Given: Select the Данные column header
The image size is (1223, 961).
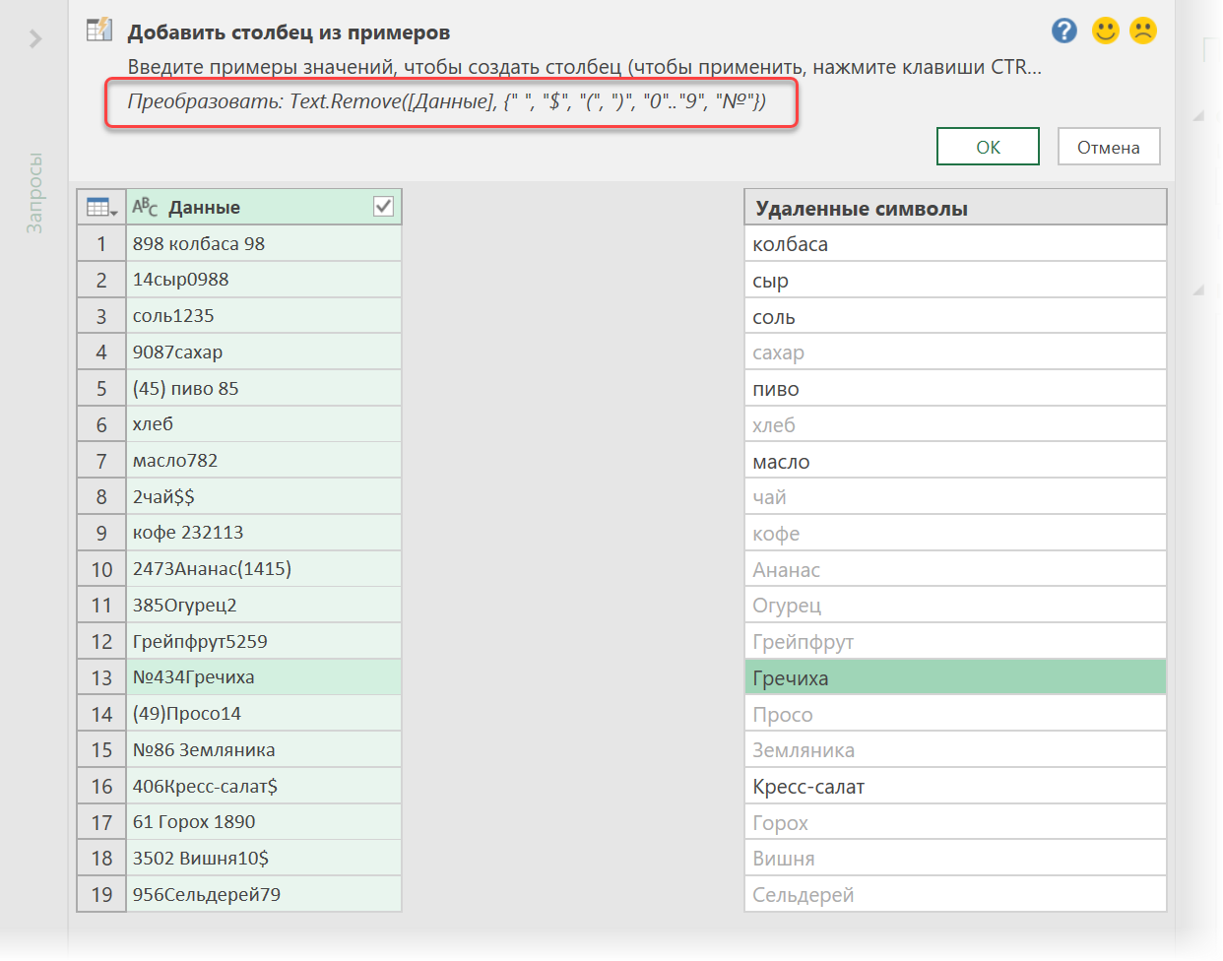Looking at the screenshot, I should coord(264,207).
